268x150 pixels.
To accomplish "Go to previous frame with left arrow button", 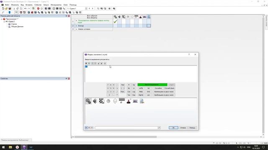I will coord(89,8).
